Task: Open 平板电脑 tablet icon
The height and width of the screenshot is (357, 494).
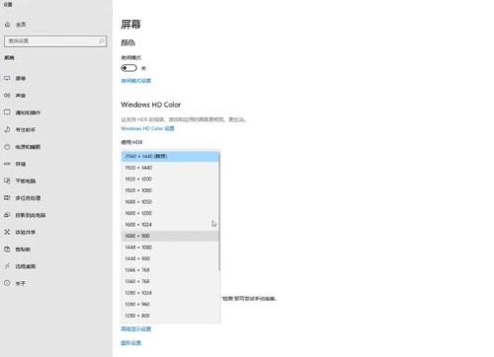Action: pyautogui.click(x=7, y=180)
